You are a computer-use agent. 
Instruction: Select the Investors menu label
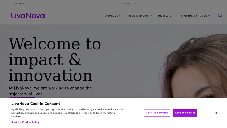point(165,16)
